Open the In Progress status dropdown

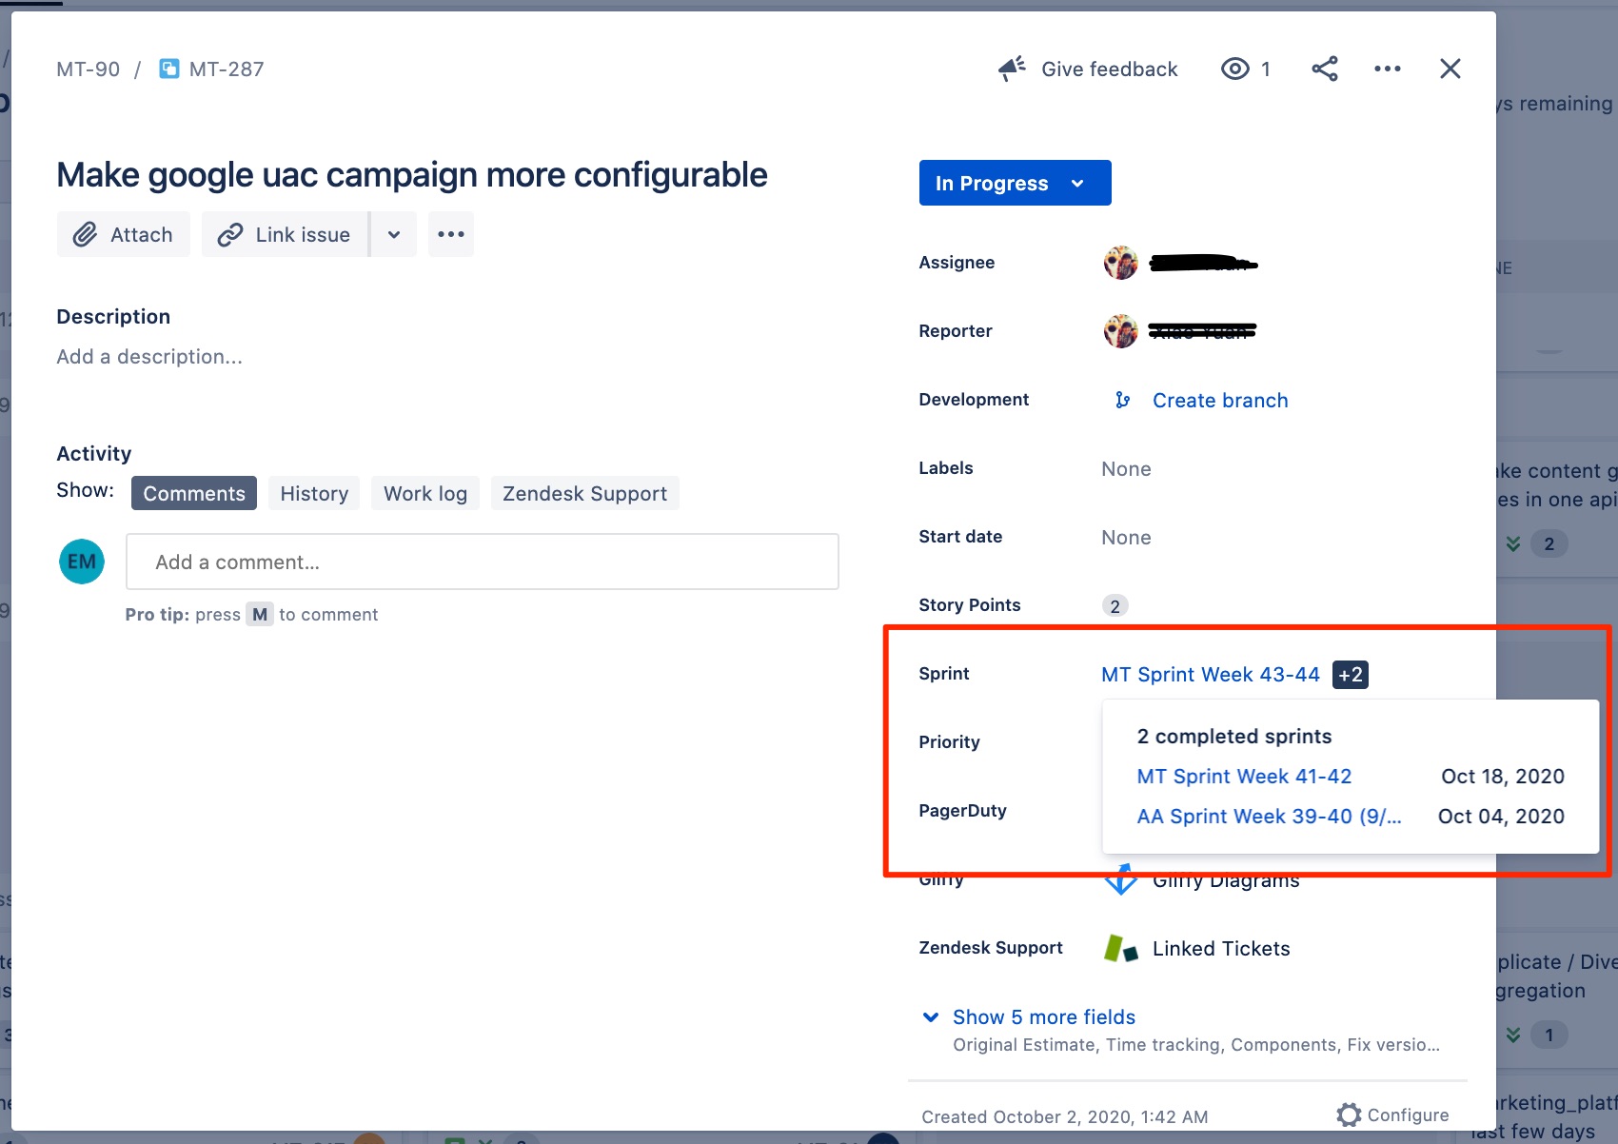[1015, 183]
